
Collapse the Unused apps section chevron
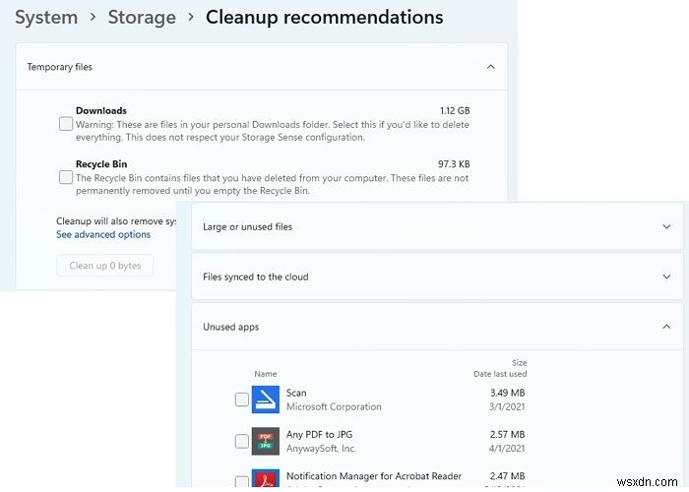666,327
